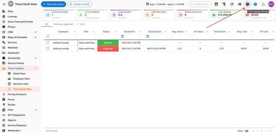The width and height of the screenshot is (276, 133).
Task: Select the All tab
Action: 47,24
